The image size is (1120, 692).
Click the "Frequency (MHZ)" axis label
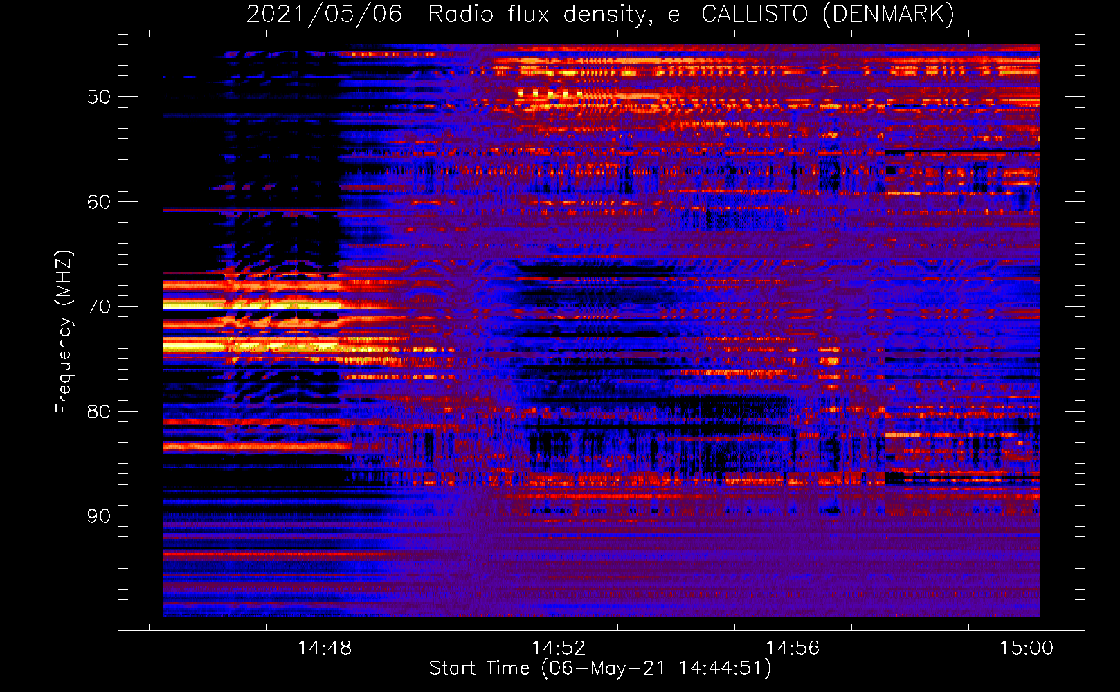point(64,332)
